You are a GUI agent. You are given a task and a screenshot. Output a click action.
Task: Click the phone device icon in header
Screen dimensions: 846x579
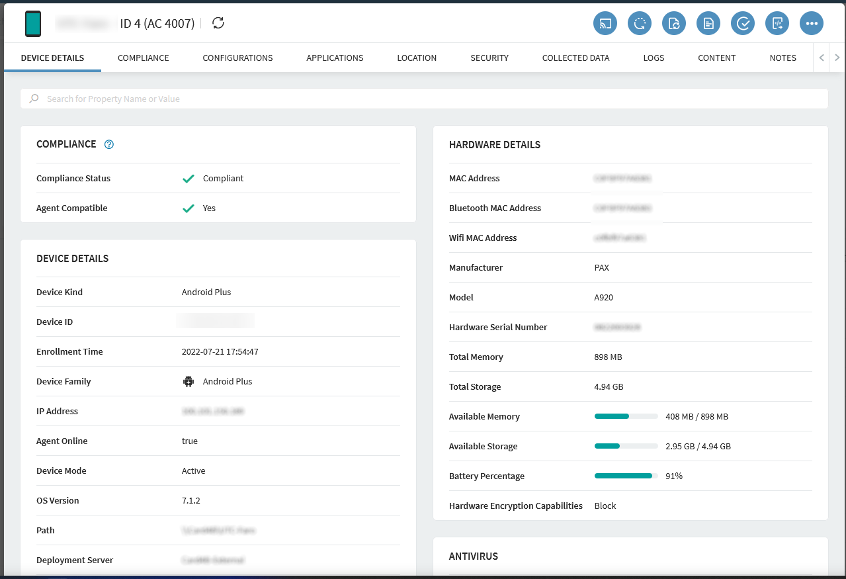pos(33,24)
